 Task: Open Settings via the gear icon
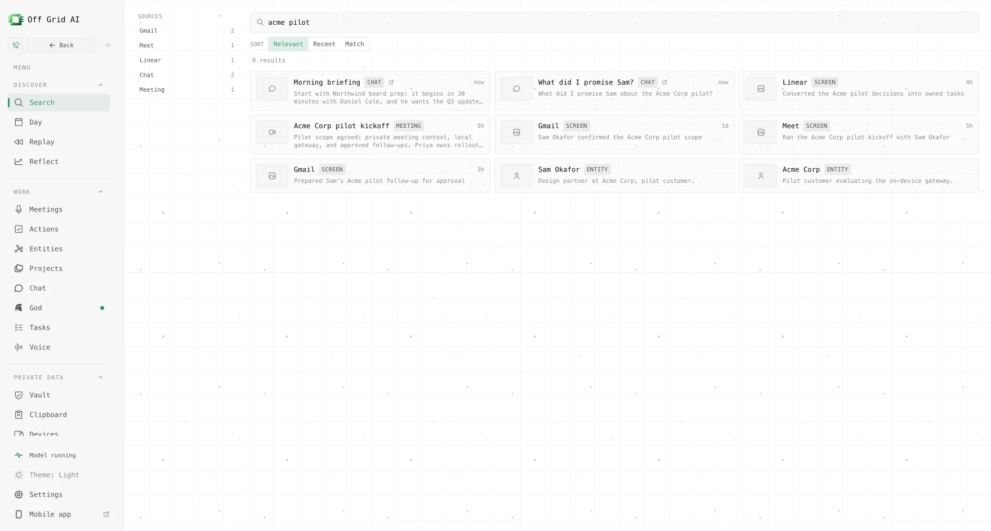coord(19,494)
